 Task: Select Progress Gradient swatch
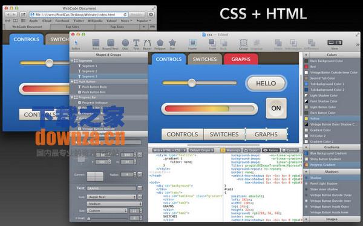click(307, 165)
